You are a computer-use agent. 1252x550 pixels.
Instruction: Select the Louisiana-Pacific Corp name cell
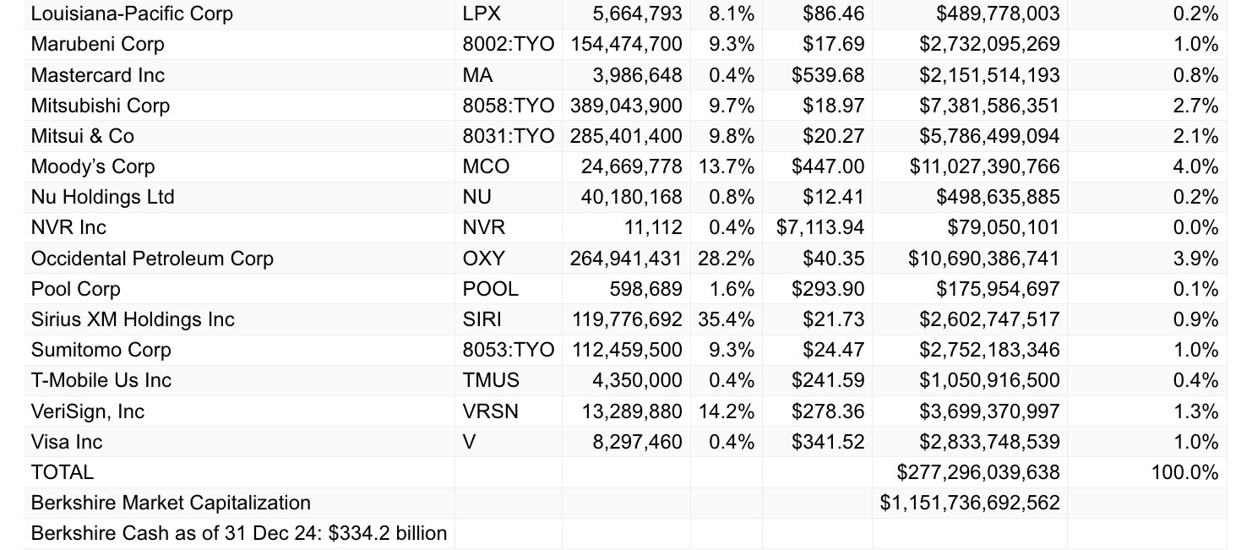(132, 14)
